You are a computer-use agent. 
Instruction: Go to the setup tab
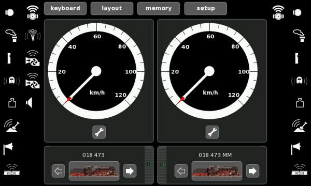point(205,8)
